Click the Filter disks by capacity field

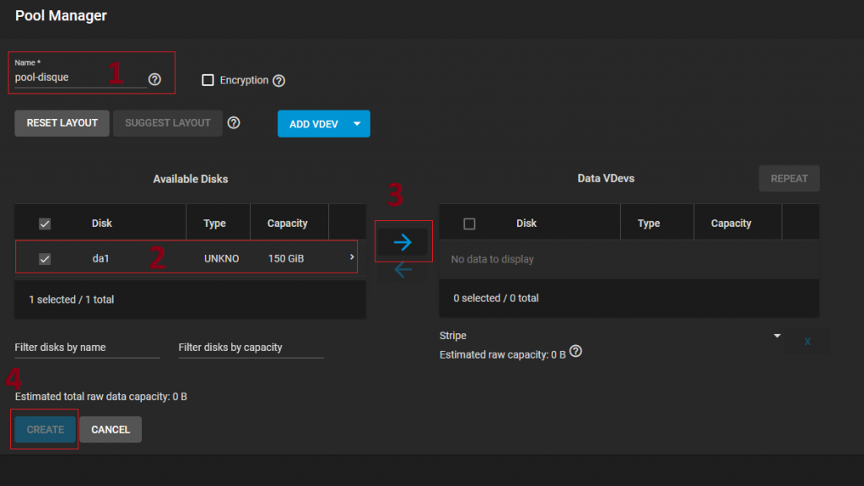[251, 348]
